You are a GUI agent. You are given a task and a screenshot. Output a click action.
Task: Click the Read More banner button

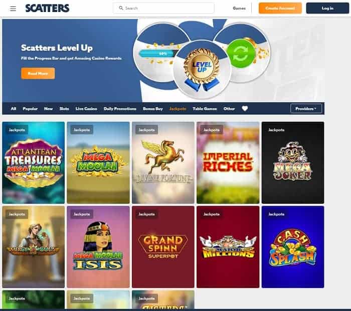(38, 73)
